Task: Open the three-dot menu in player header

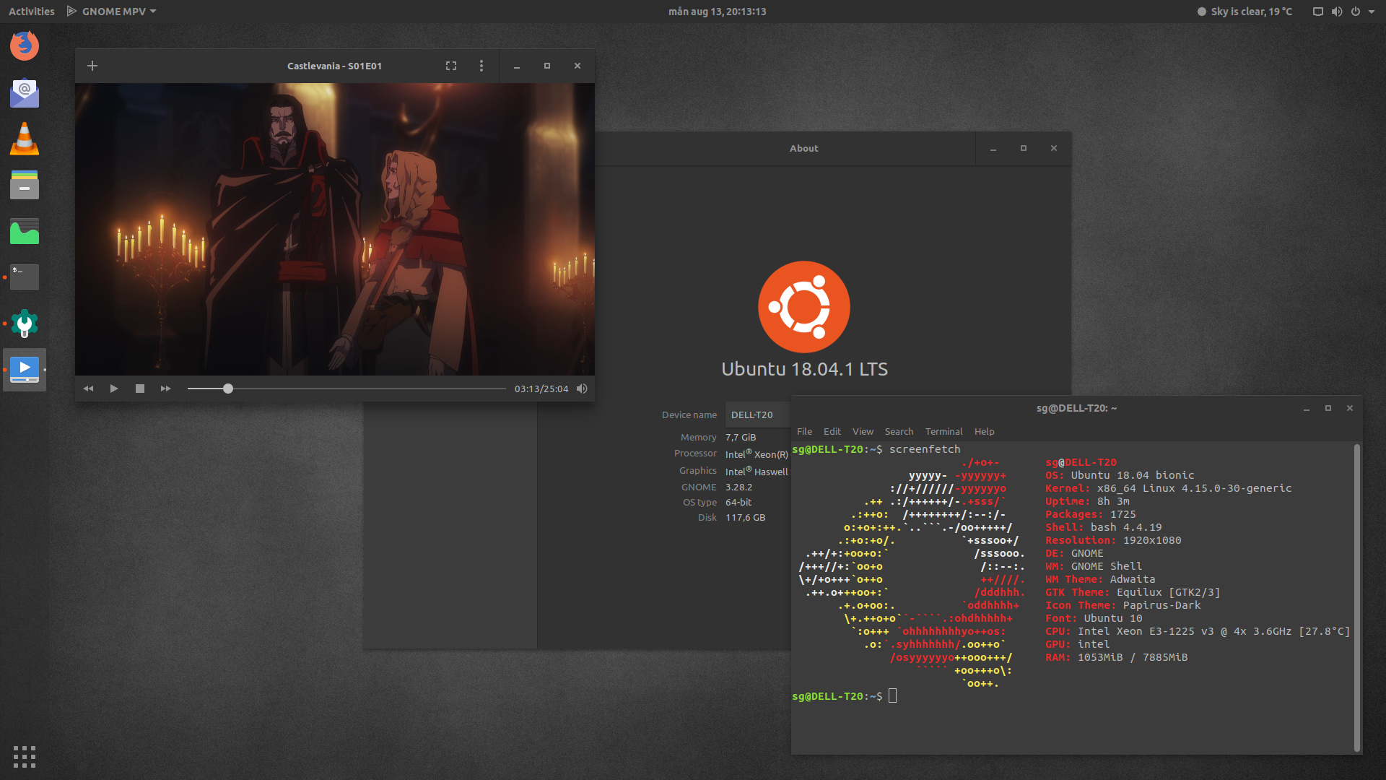Action: (481, 66)
